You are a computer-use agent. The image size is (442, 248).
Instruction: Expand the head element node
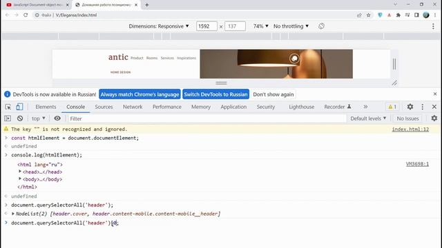[x=20, y=172]
